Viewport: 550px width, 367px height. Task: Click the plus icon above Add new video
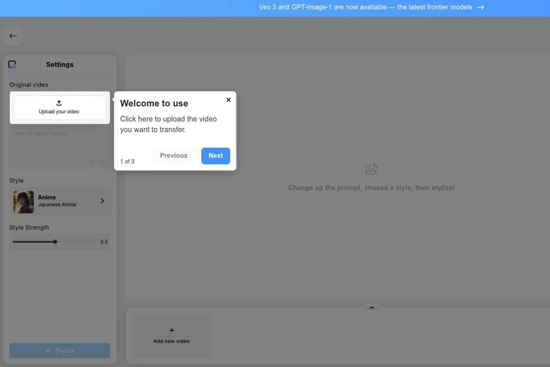(x=171, y=330)
